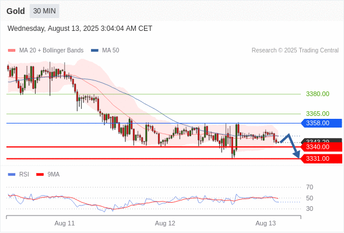Select the red 3340.00 support price tag
344x233 pixels.
pyautogui.click(x=321, y=147)
